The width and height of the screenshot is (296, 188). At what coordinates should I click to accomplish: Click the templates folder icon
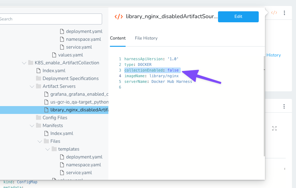[54, 149]
